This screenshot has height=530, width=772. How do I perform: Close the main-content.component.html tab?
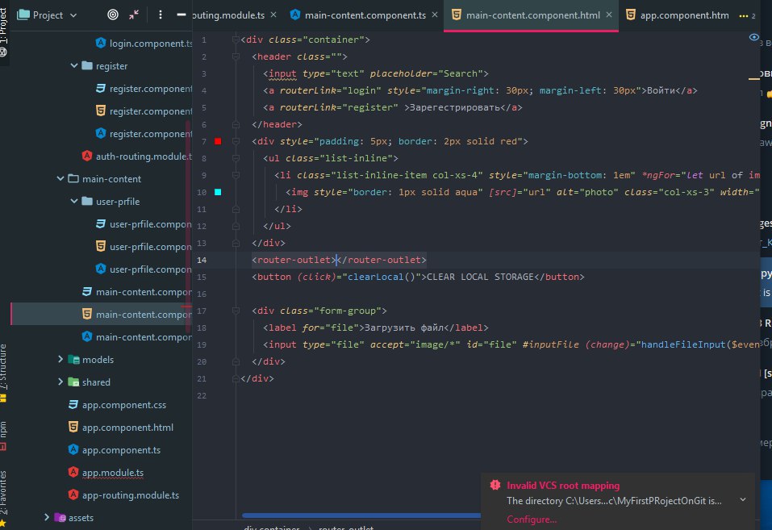click(607, 15)
